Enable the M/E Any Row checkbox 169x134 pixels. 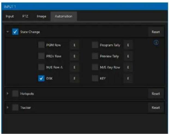point(95,67)
